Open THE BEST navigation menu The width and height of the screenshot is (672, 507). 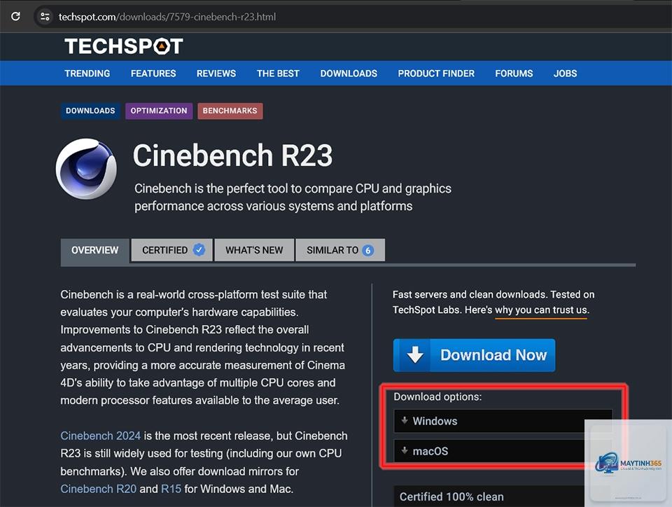pos(278,74)
